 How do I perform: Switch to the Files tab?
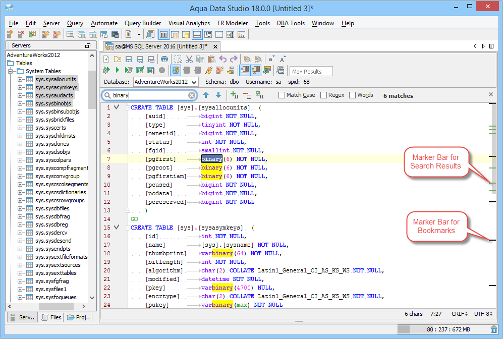point(51,317)
